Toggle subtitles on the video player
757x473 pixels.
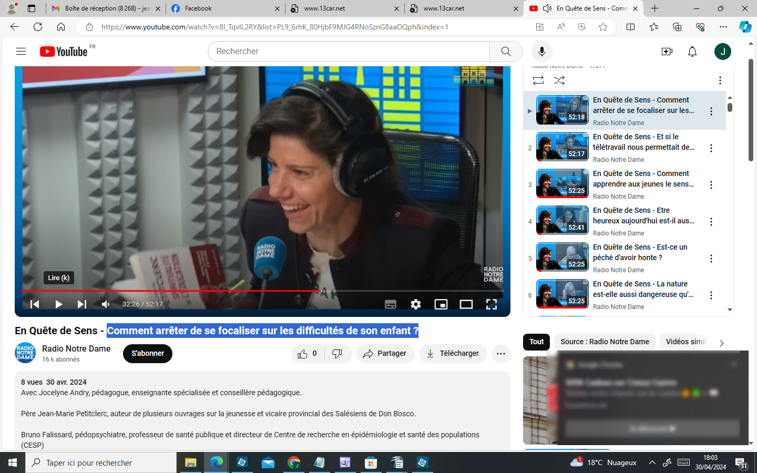[x=391, y=304]
